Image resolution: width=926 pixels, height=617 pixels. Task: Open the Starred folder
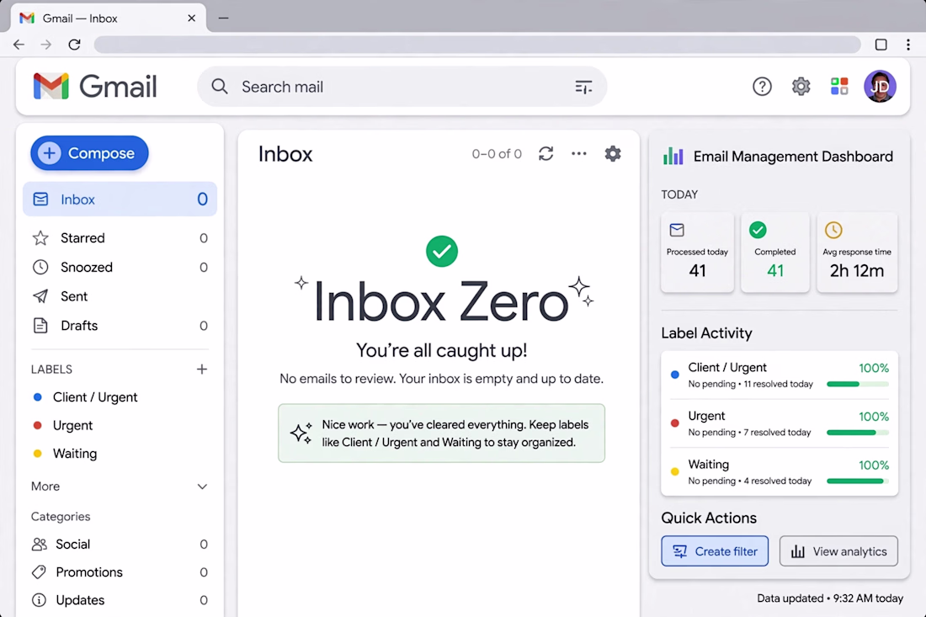pyautogui.click(x=120, y=238)
